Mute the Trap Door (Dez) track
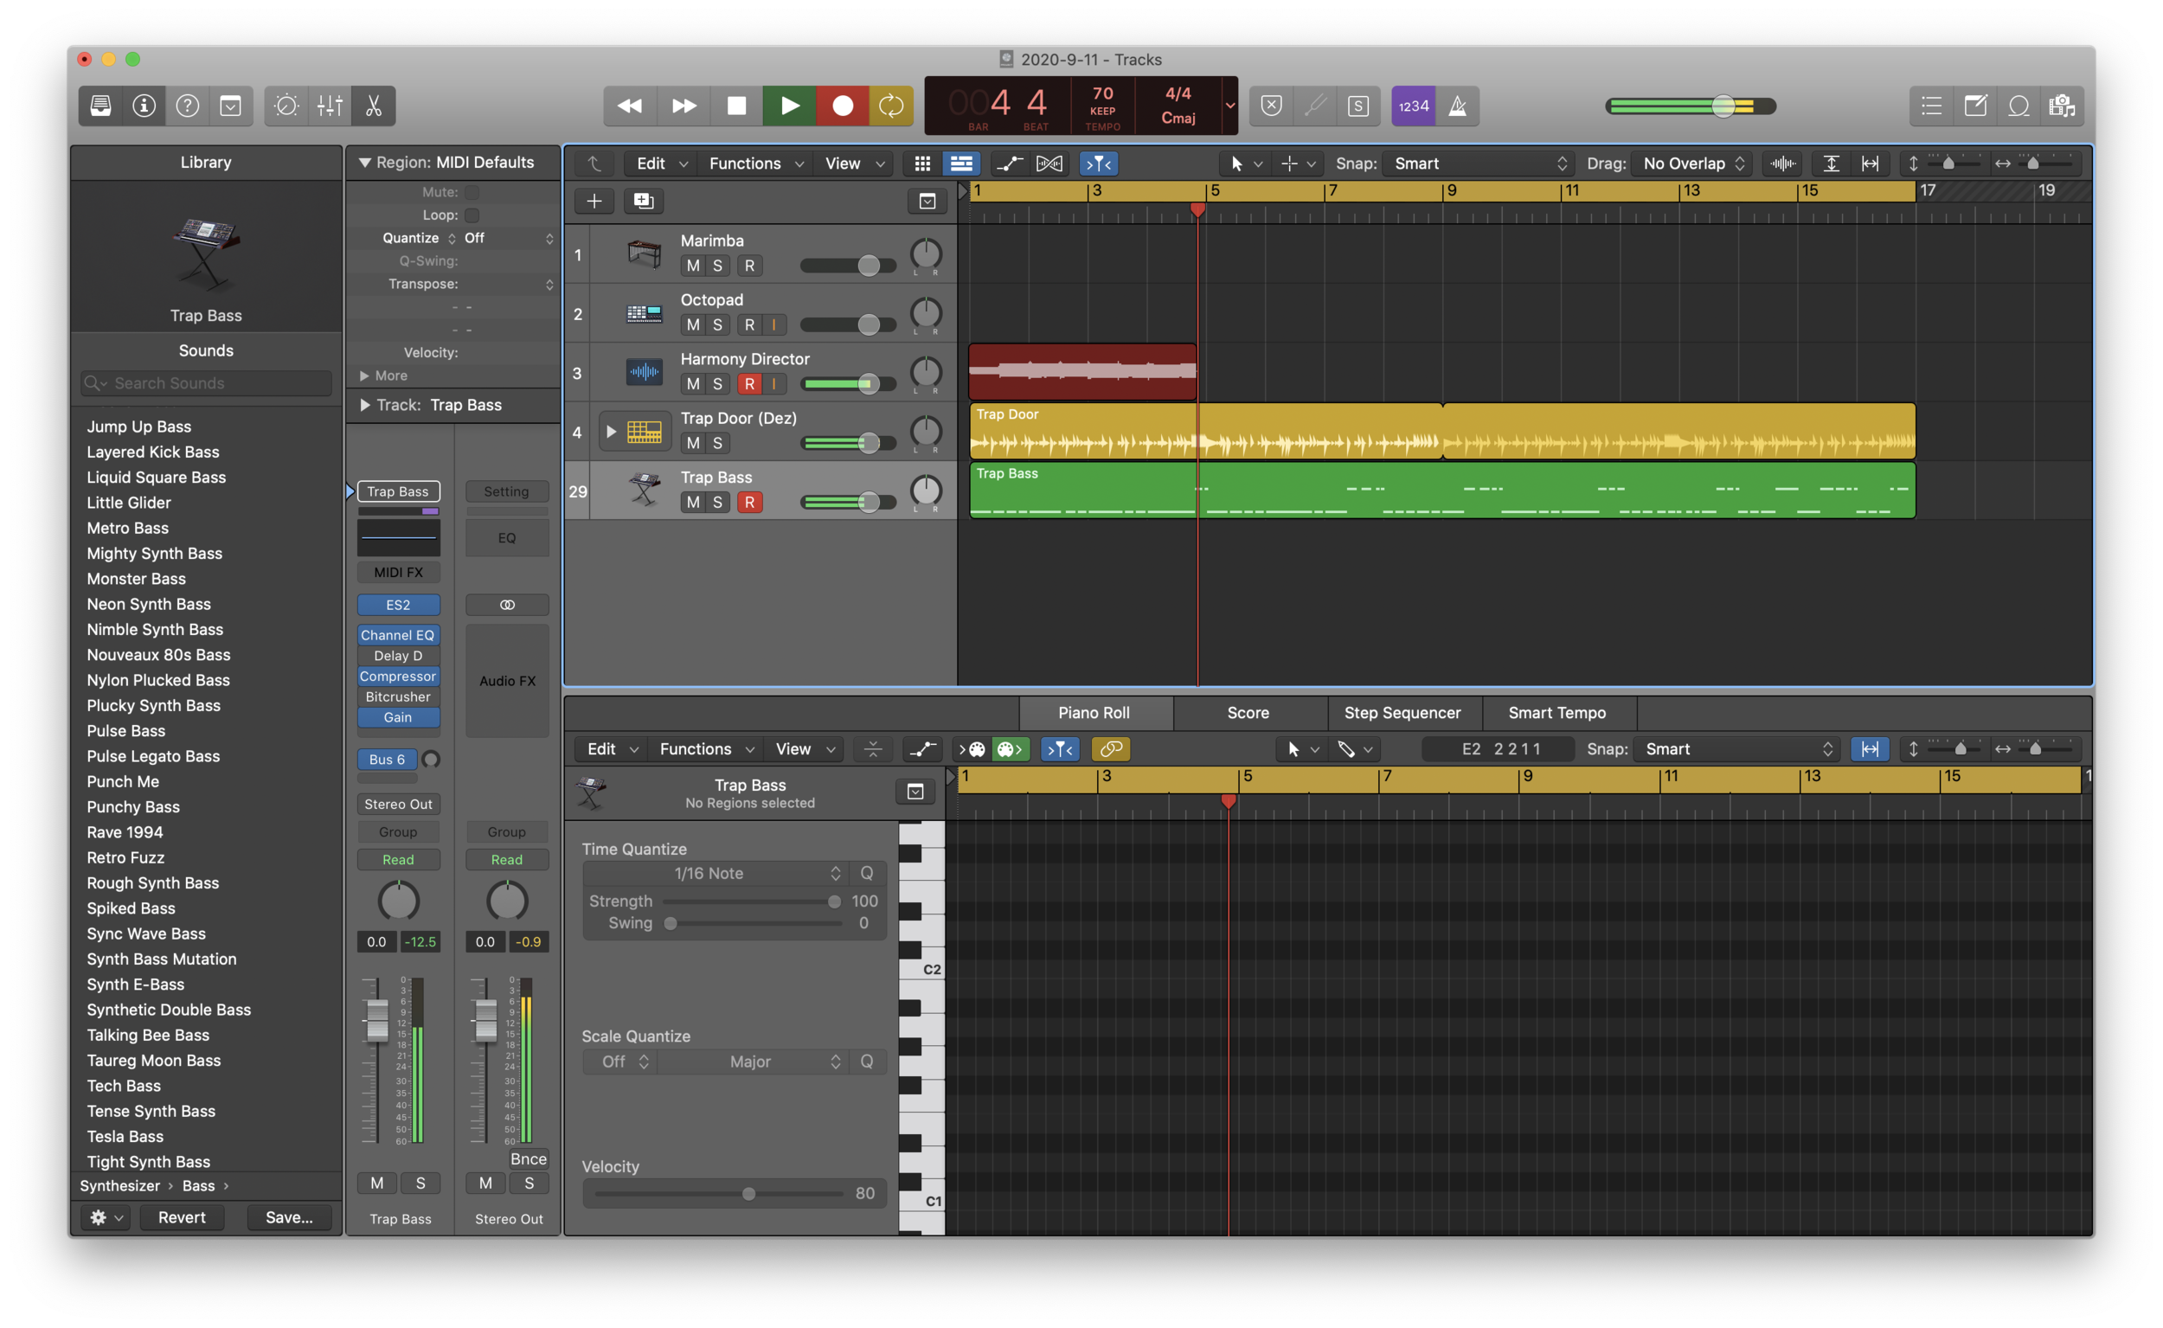Screen dimensions: 2163x1328 [693, 444]
